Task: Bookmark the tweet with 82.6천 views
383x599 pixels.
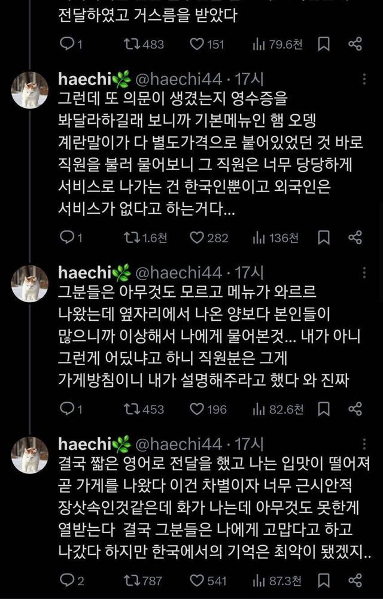Action: pos(324,409)
